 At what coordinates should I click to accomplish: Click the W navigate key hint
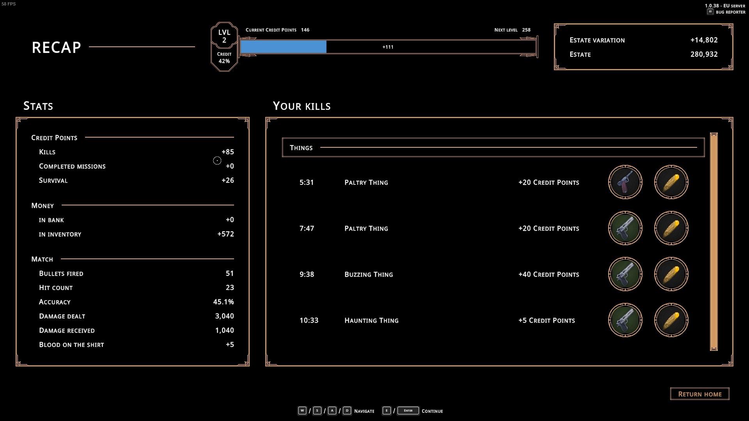(302, 410)
